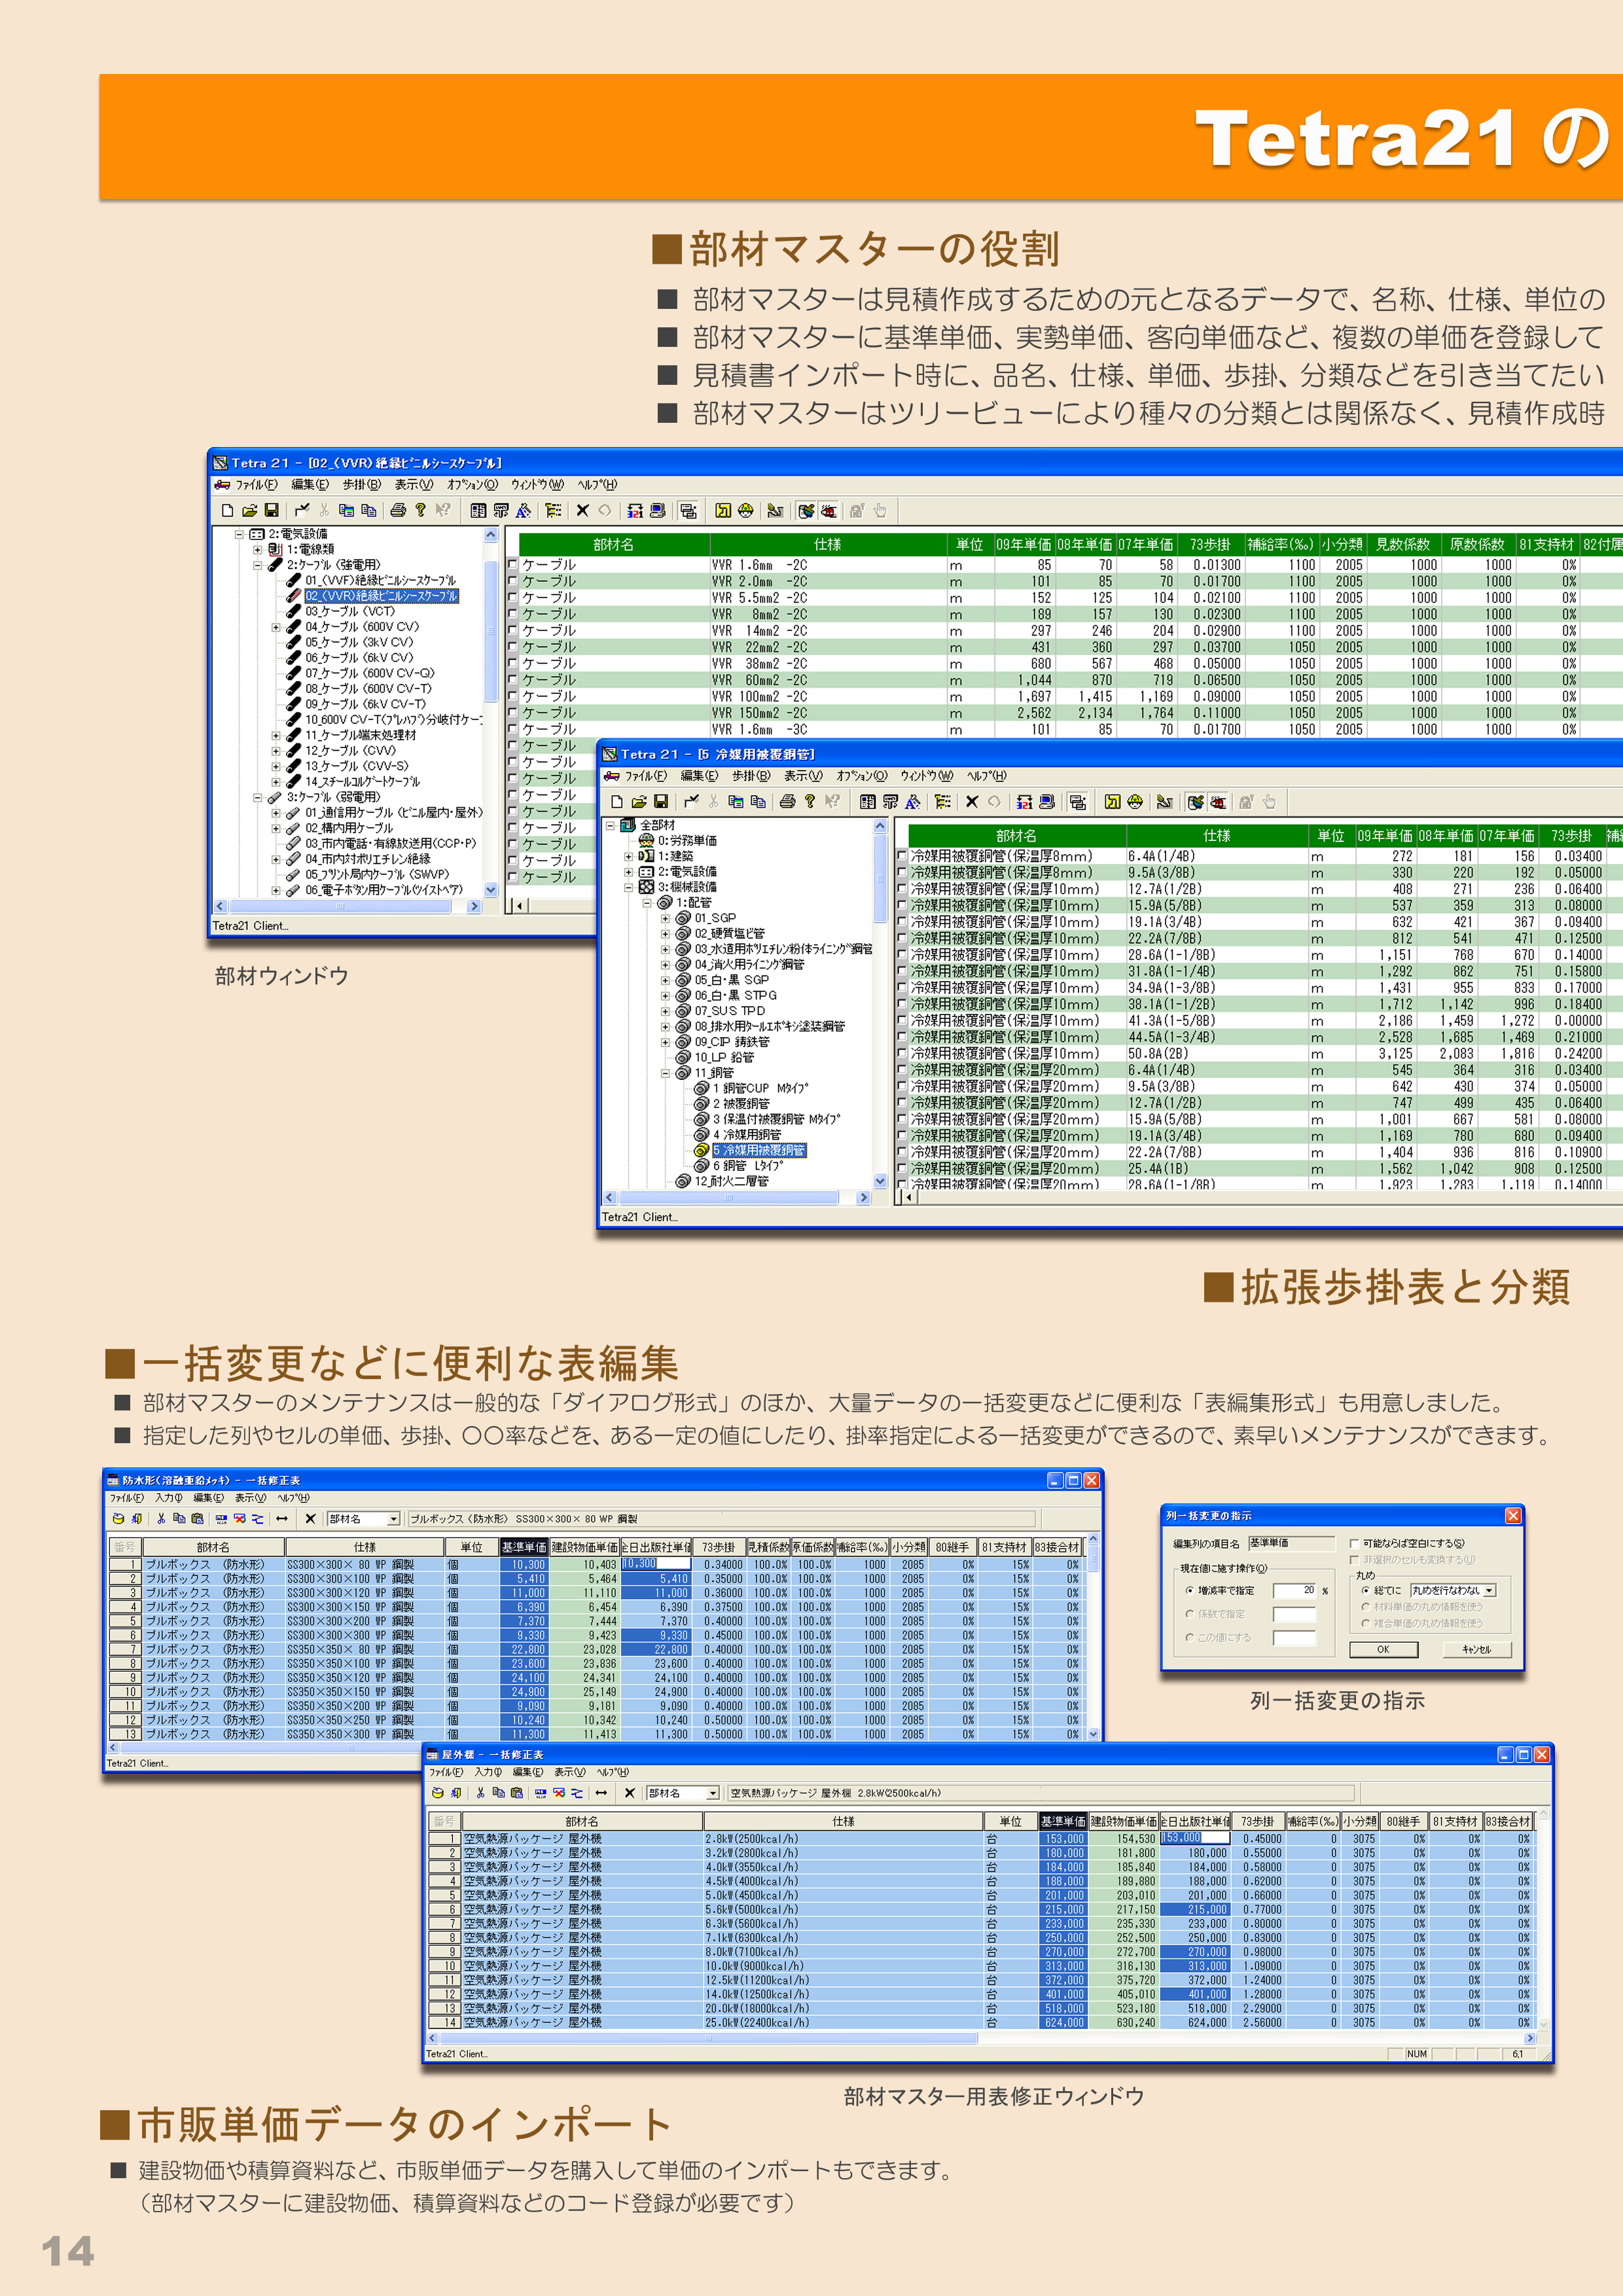Click the Help question mark icon in top toolbar
Screen dimensions: 1623x2296
421,510
